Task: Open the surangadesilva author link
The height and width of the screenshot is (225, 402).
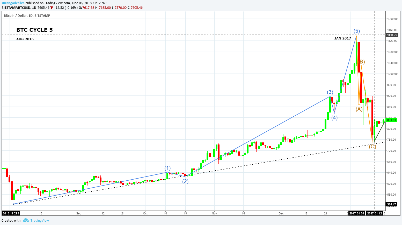Action: pos(13,3)
